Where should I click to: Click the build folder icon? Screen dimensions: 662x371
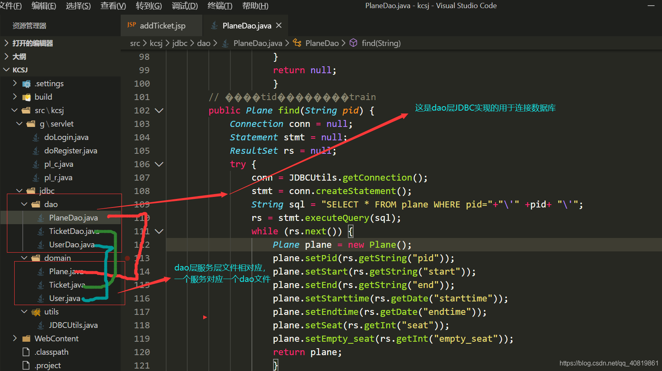(26, 97)
